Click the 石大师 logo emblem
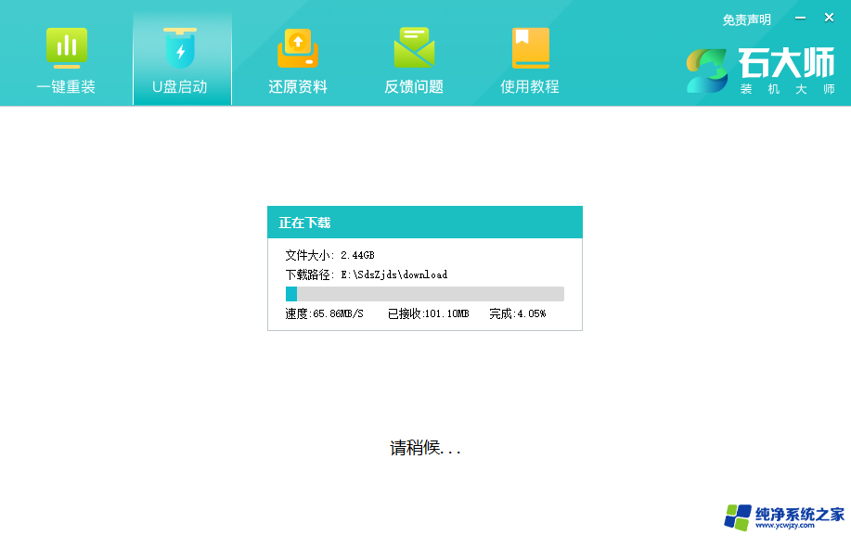The height and width of the screenshot is (536, 851). pyautogui.click(x=707, y=70)
